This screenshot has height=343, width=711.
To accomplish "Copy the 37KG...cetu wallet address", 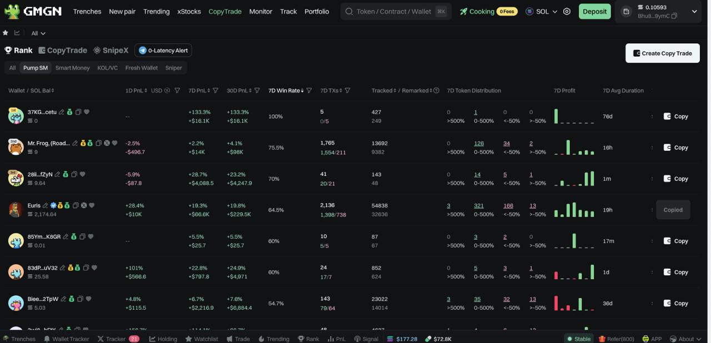I will pos(78,112).
